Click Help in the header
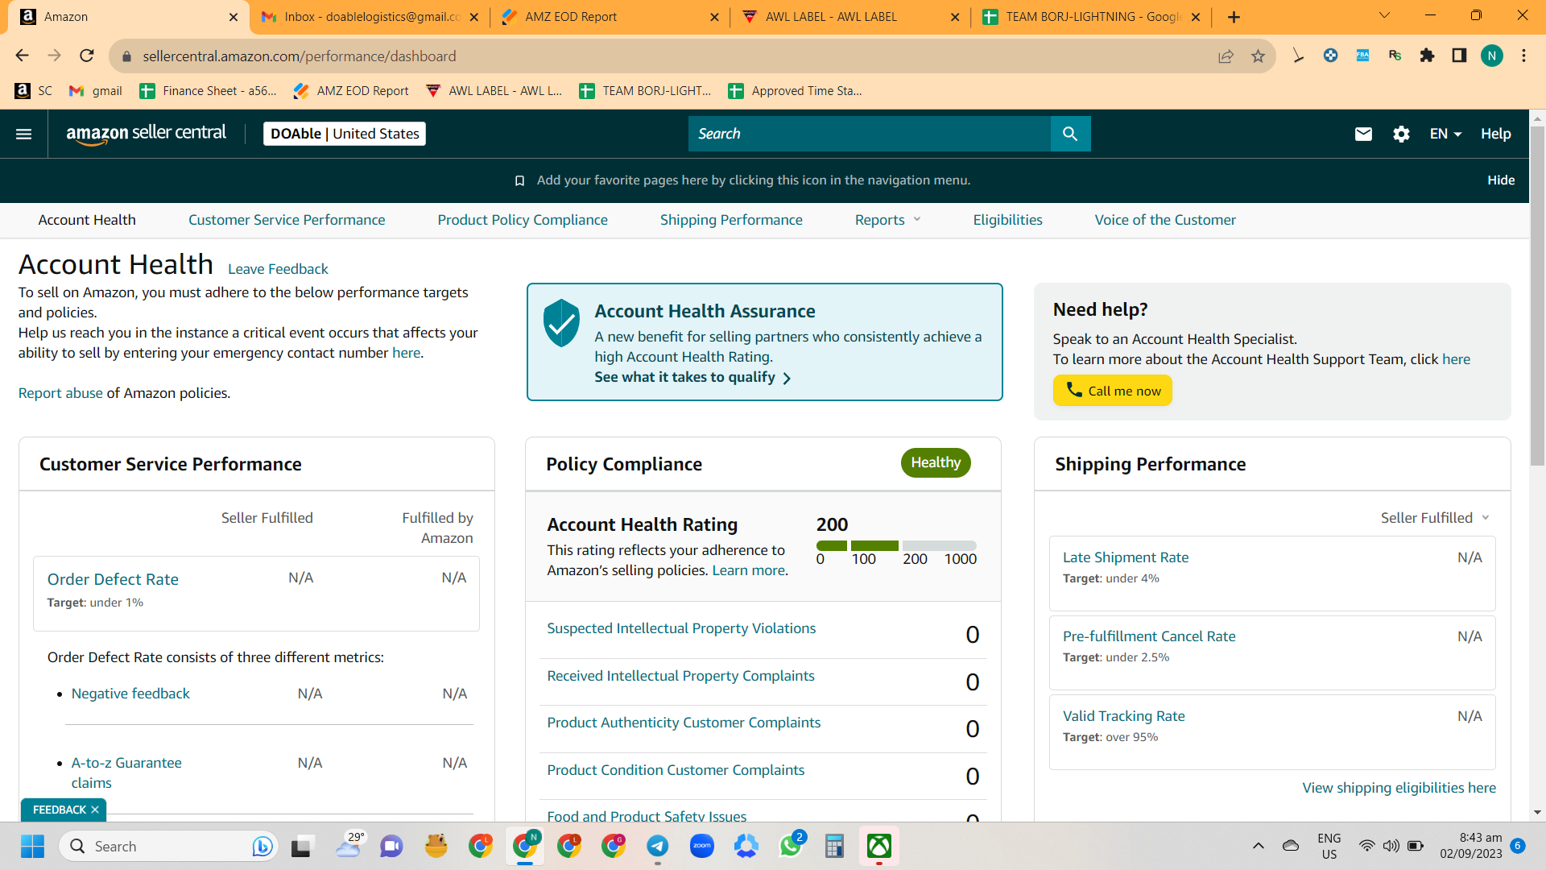The width and height of the screenshot is (1546, 870). click(1495, 134)
